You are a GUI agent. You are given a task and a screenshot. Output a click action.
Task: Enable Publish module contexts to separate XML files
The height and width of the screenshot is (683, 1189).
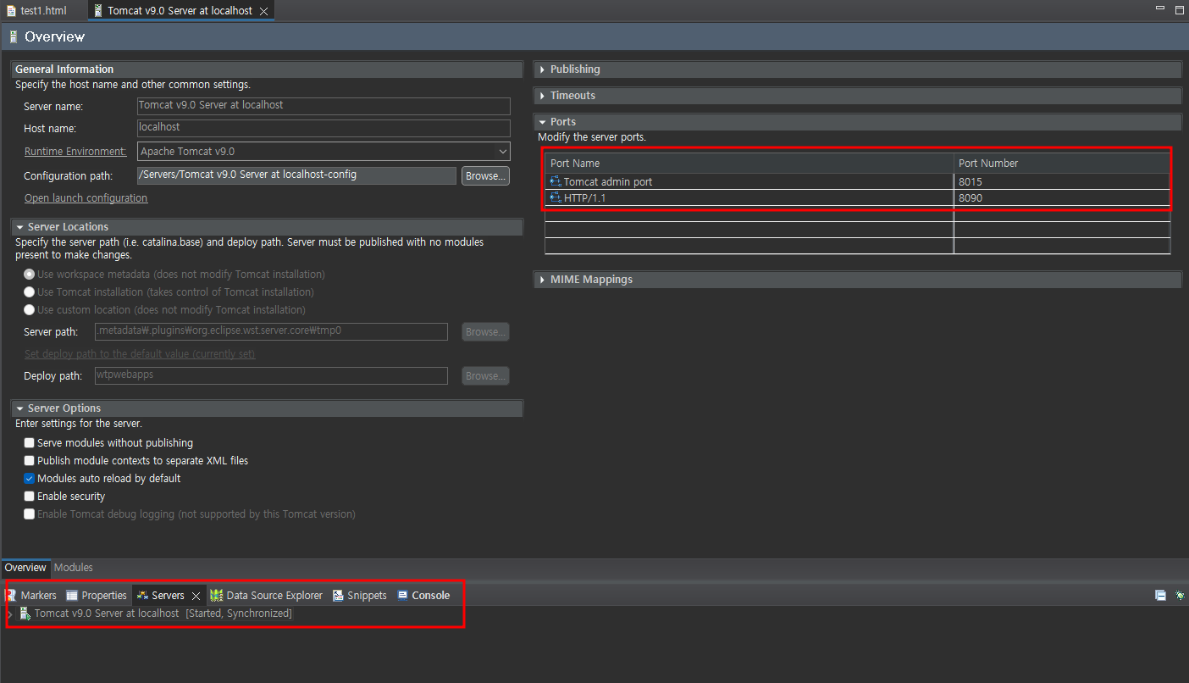pos(30,461)
